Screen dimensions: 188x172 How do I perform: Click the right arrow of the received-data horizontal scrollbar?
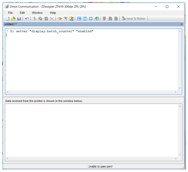point(176,159)
